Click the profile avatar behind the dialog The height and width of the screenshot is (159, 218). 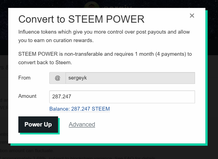[x=92, y=5]
